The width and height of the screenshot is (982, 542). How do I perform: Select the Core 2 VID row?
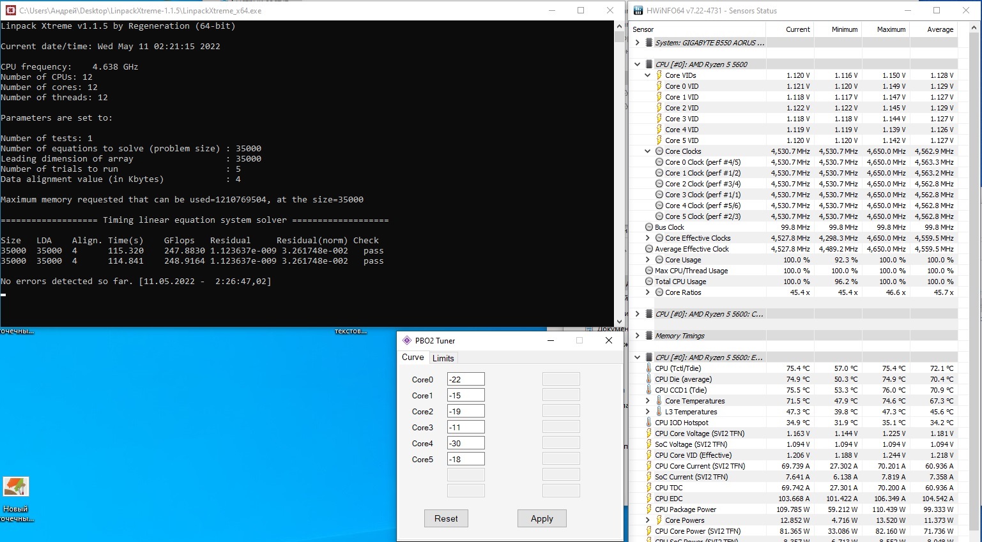(x=793, y=108)
